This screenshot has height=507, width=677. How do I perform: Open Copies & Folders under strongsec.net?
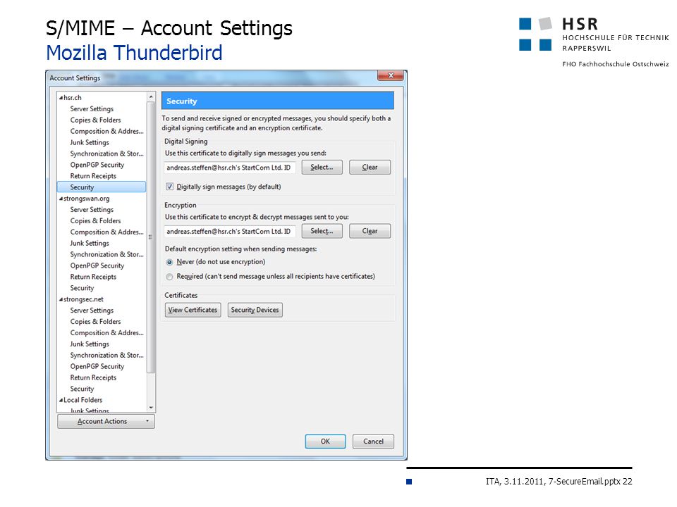[x=95, y=322]
